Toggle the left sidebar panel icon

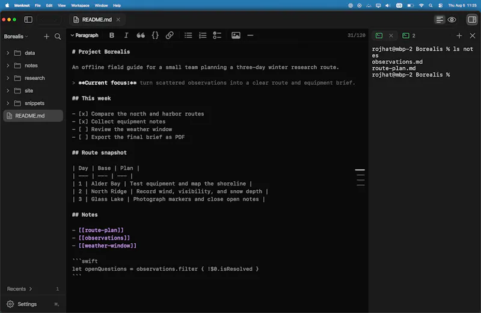point(28,20)
